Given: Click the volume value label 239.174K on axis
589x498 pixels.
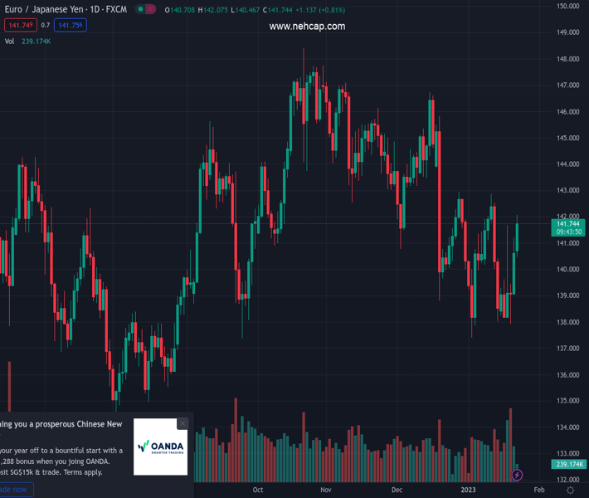Looking at the screenshot, I should (569, 465).
